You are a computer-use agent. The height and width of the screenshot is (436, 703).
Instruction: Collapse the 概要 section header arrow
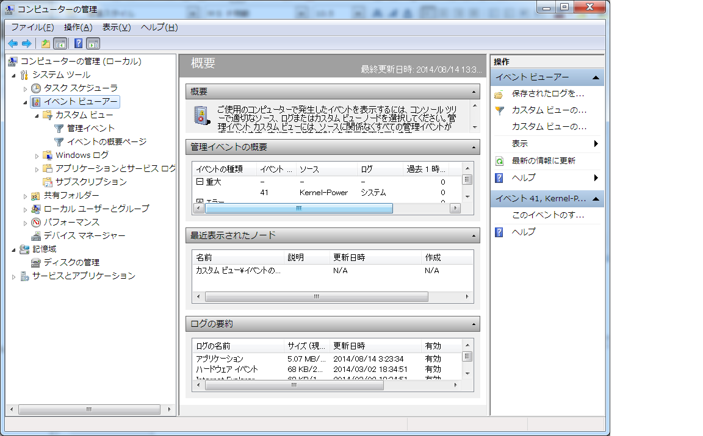coord(474,92)
